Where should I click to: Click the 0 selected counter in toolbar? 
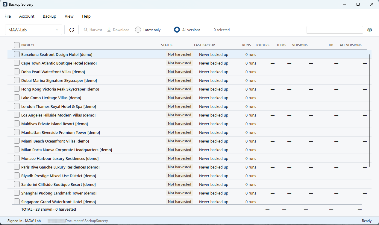(x=222, y=30)
